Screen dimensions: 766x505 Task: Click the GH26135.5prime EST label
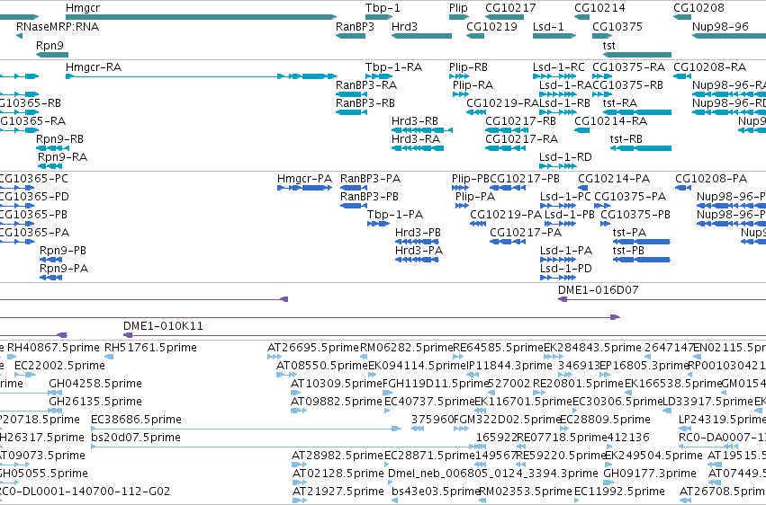click(95, 403)
